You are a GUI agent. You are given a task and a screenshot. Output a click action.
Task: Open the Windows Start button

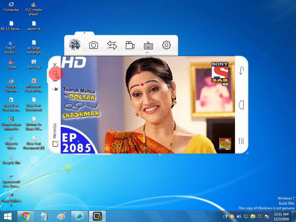click(x=8, y=216)
